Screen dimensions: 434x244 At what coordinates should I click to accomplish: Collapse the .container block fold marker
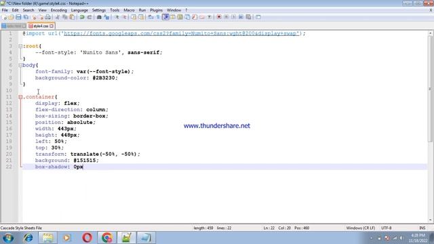tap(20, 97)
